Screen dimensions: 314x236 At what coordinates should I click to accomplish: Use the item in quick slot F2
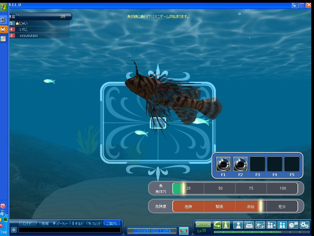[240, 164]
